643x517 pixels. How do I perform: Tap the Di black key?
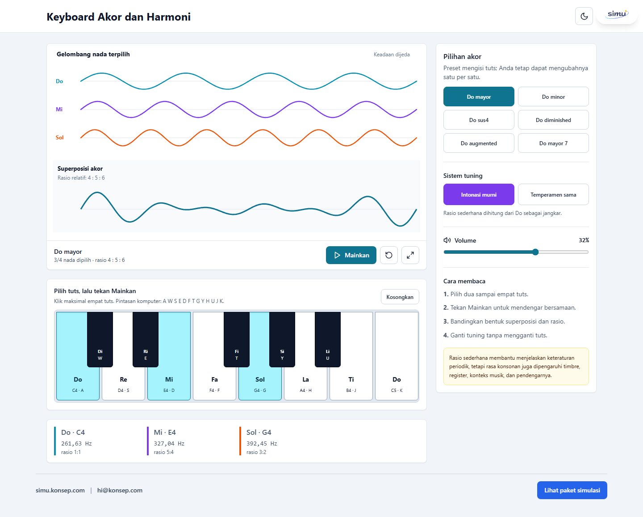100,340
